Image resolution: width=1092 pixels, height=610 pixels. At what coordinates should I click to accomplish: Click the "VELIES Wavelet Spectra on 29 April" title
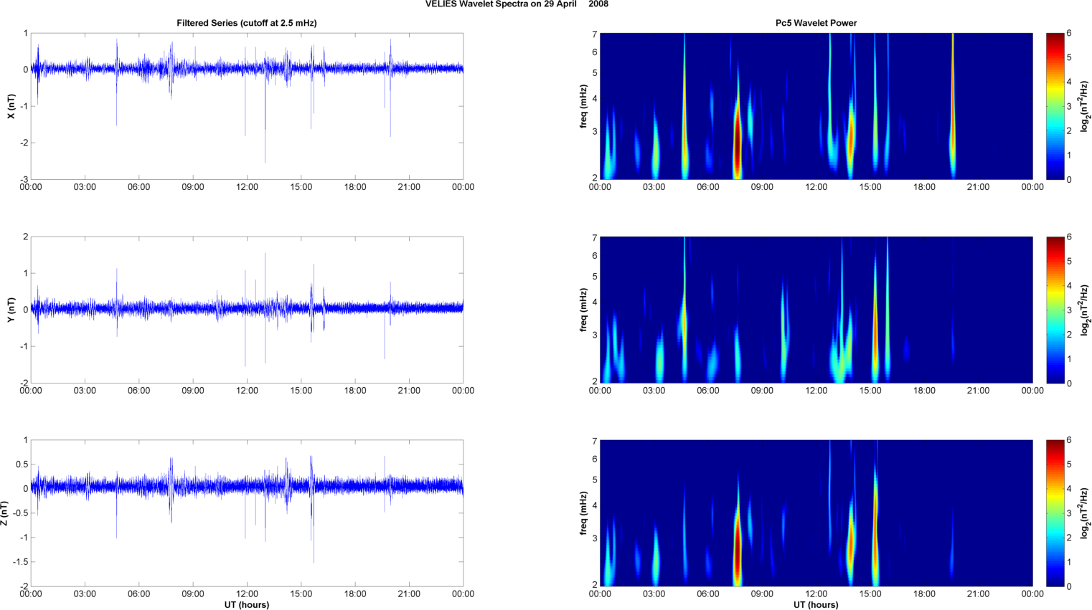(x=501, y=4)
